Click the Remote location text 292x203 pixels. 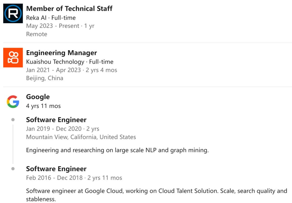37,34
